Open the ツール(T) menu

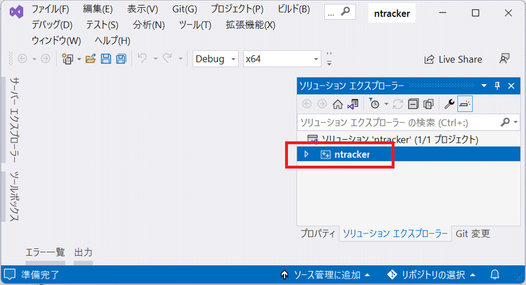click(195, 25)
